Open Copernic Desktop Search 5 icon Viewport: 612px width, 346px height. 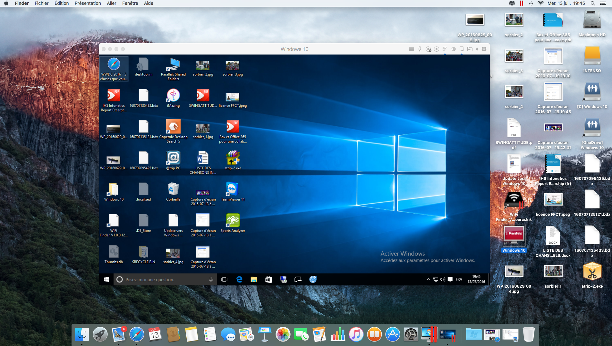pos(173,131)
